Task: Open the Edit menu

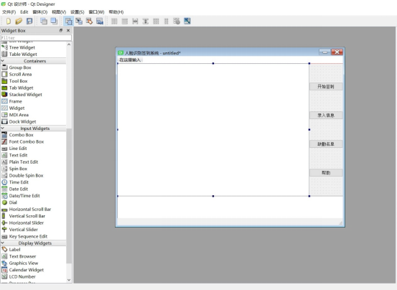Action: pyautogui.click(x=24, y=12)
